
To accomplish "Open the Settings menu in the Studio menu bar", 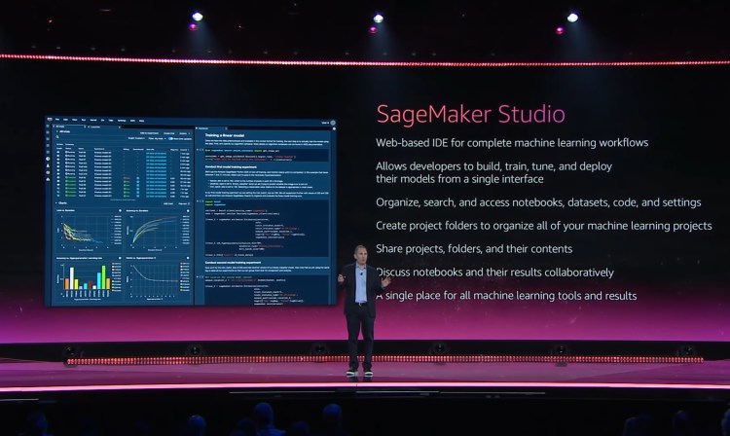I will click(122, 121).
